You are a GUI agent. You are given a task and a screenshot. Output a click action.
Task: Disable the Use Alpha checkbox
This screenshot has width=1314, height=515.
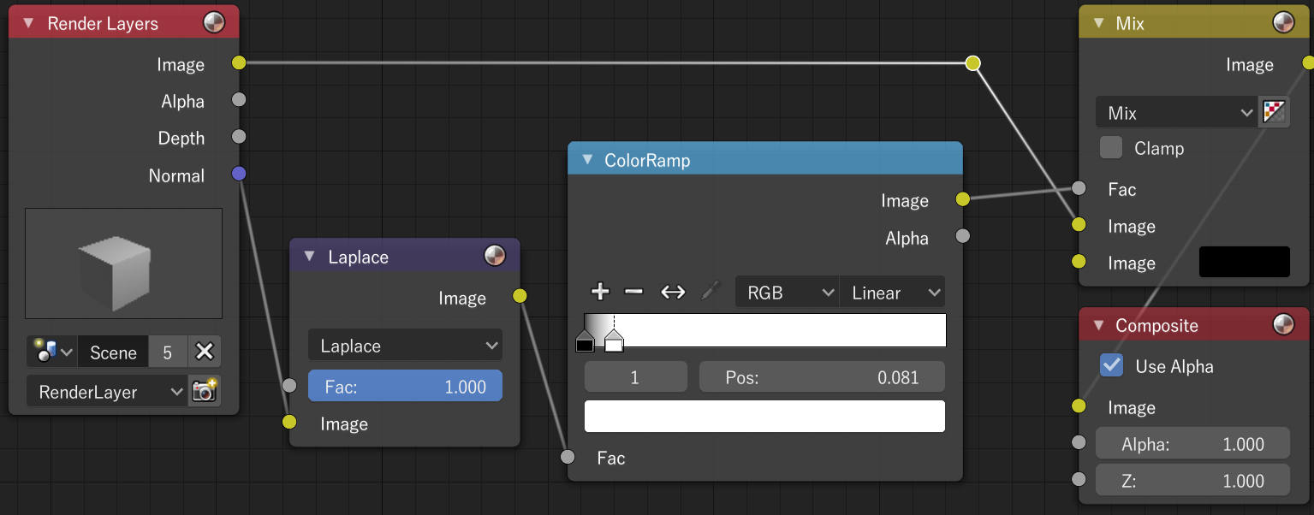pos(1111,366)
